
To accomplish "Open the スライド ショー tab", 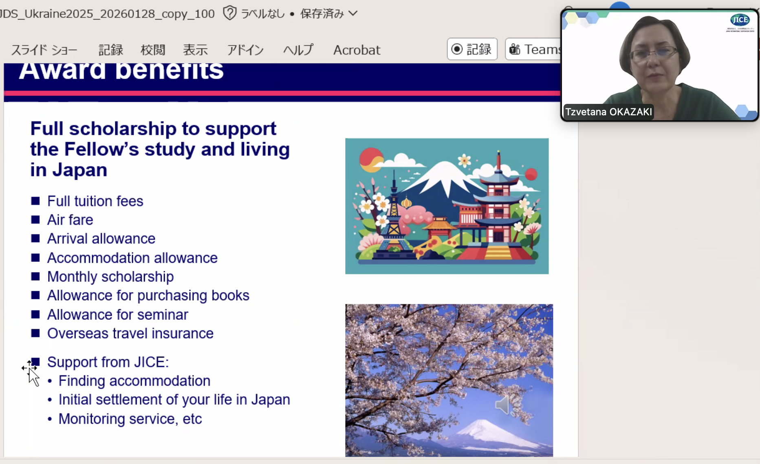I will coord(44,50).
